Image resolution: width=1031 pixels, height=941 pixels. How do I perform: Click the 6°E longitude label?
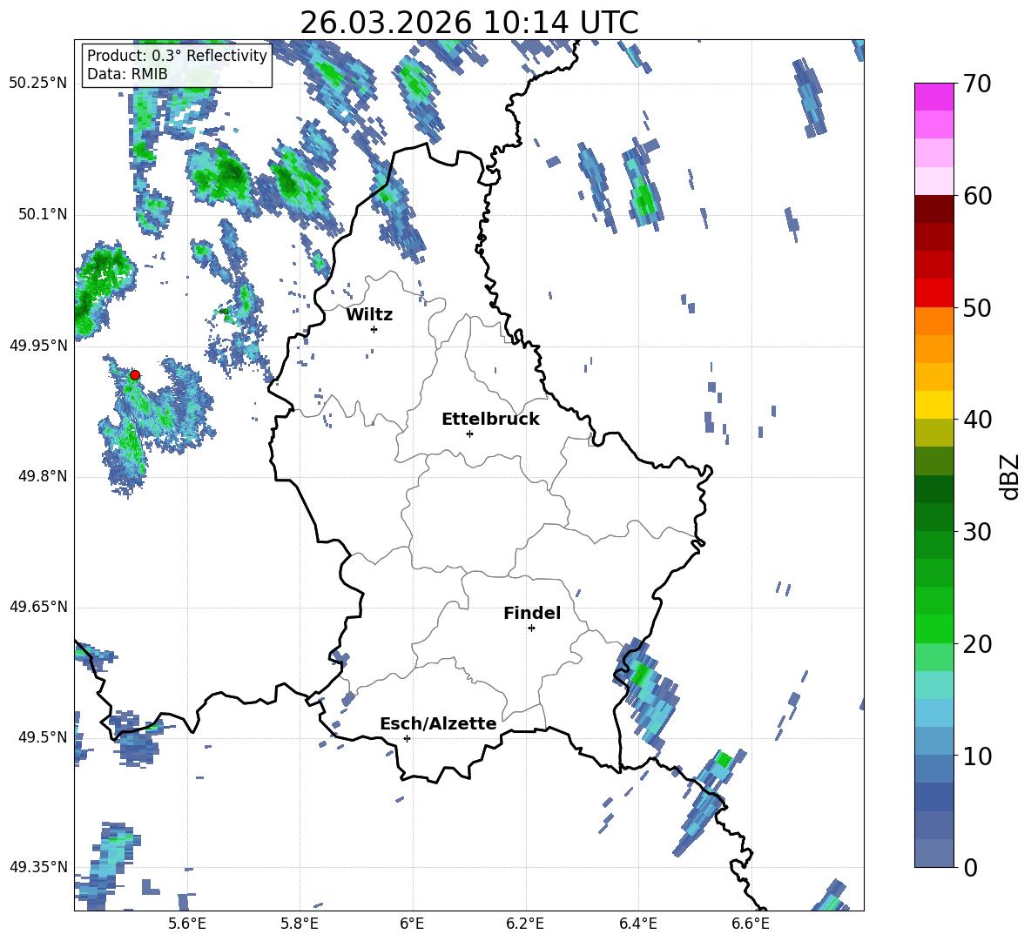412,924
